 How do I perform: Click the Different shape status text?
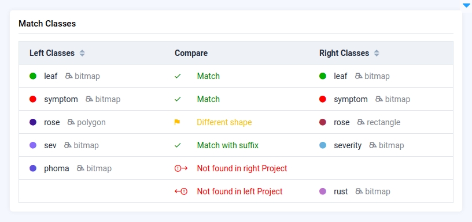[x=224, y=122]
